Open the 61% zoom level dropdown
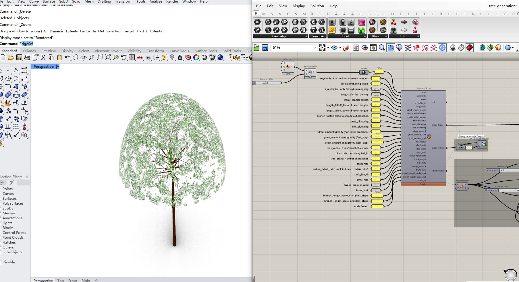519x282 pixels. (x=315, y=48)
